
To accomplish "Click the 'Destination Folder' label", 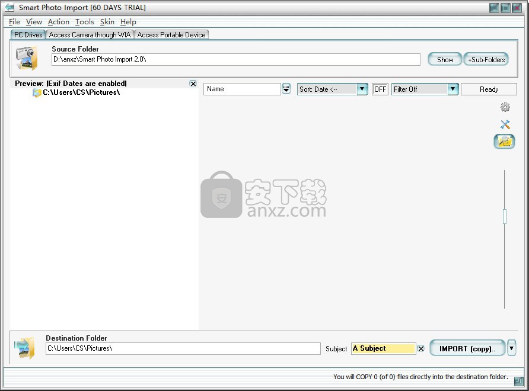I will (77, 338).
